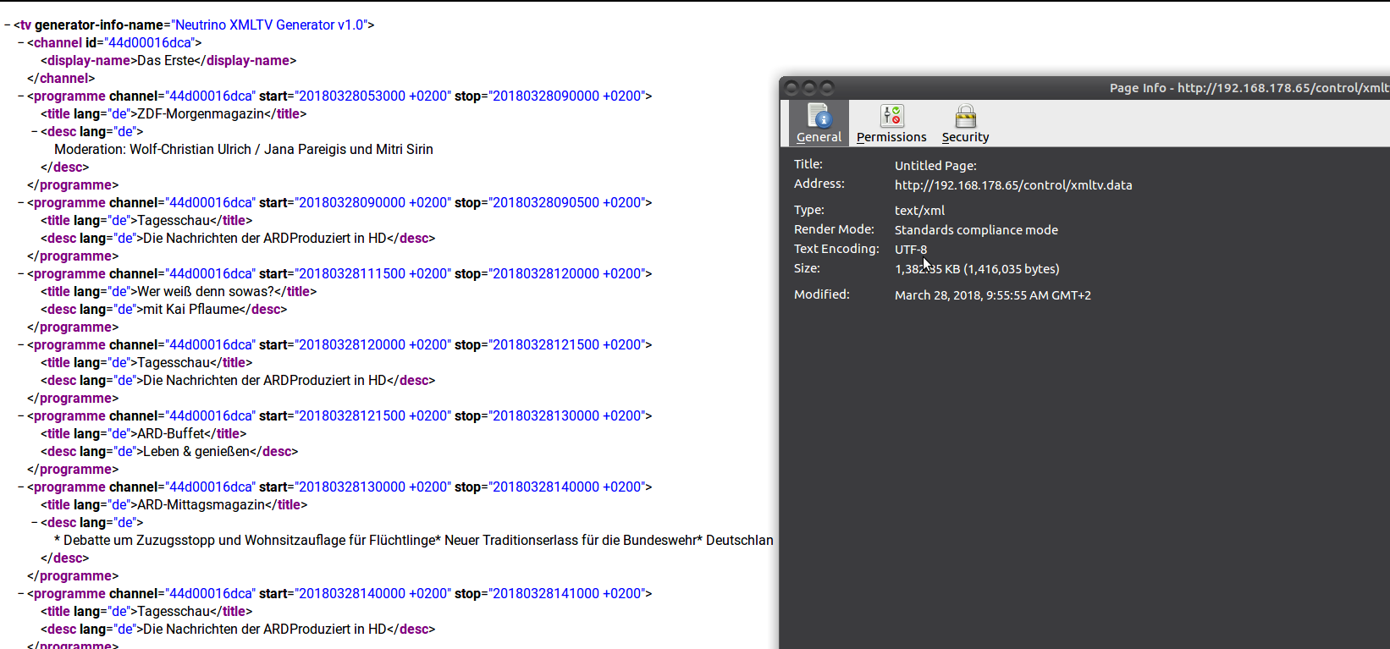
Task: Collapse the ZDF-Morgenmagazin programme node
Action: 21,96
